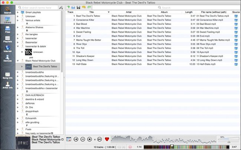Switch to the Search sidebar tab

7,10
